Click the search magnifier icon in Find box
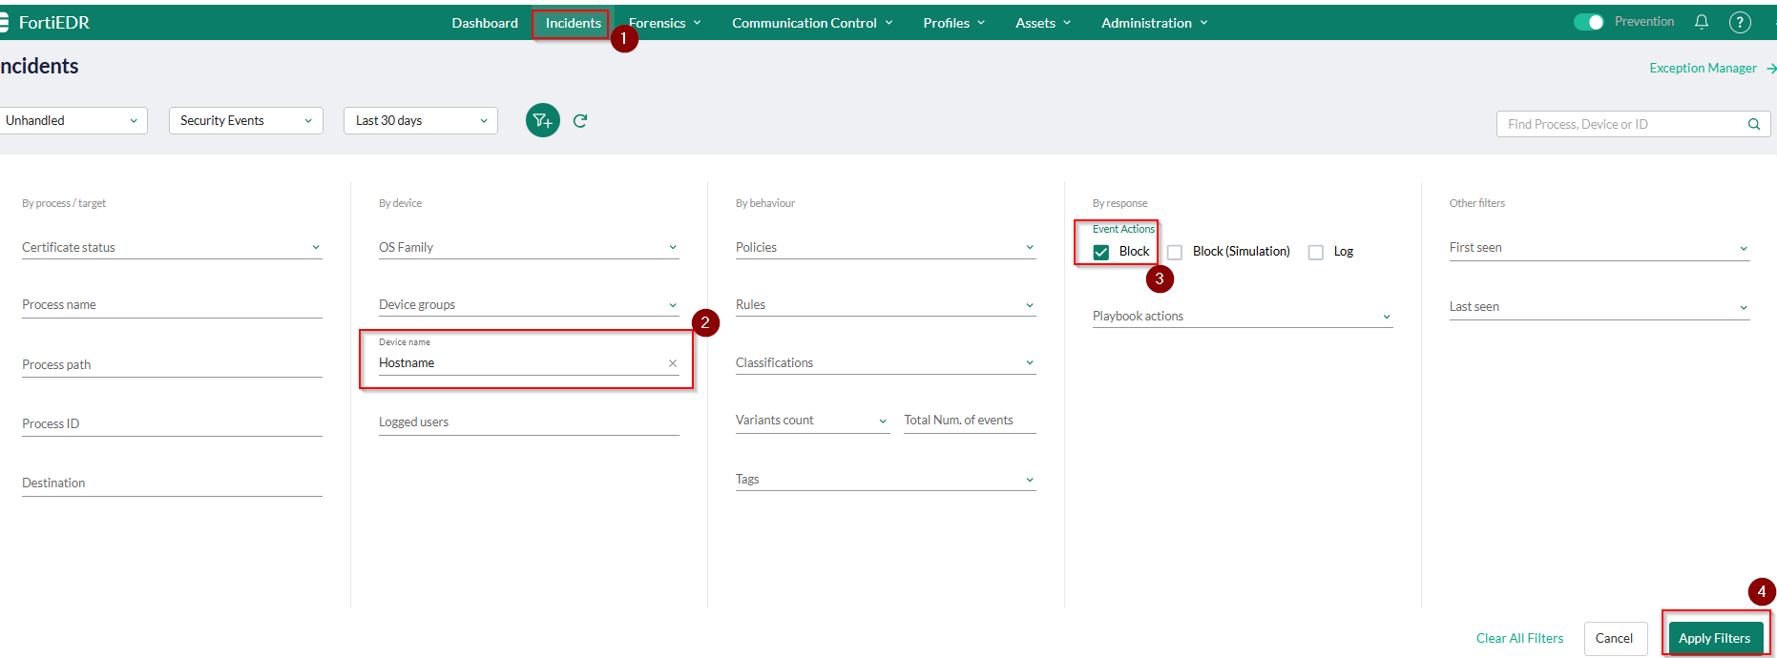This screenshot has height=658, width=1777. point(1754,124)
